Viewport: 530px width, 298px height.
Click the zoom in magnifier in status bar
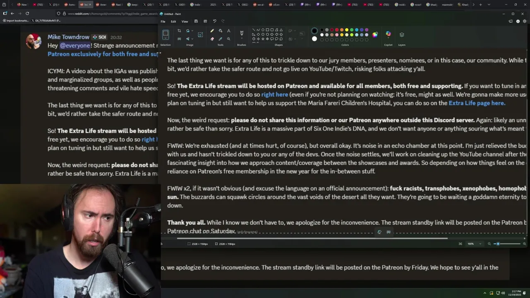pyautogui.click(x=525, y=244)
